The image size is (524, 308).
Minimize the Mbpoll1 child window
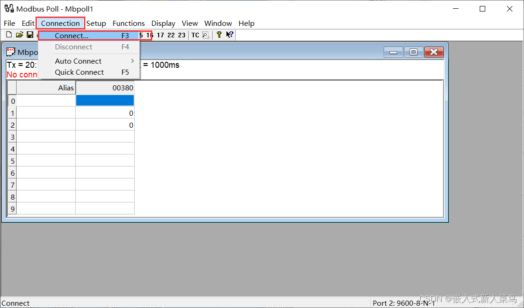tap(393, 52)
